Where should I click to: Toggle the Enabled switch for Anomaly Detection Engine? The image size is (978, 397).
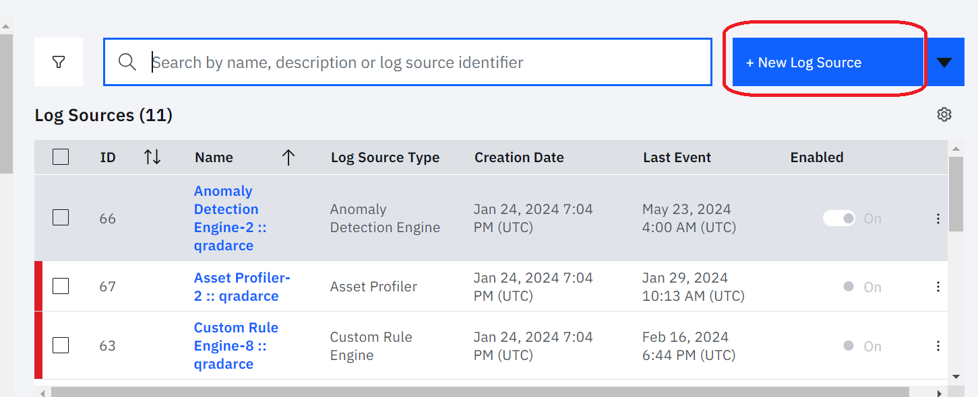pyautogui.click(x=839, y=219)
